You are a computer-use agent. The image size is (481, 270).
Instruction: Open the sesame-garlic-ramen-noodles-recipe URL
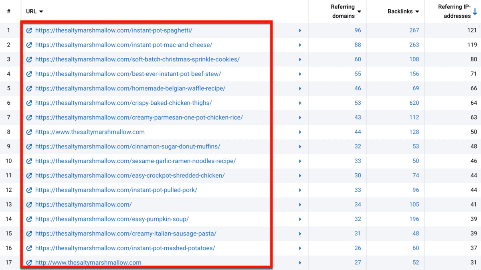(135, 161)
